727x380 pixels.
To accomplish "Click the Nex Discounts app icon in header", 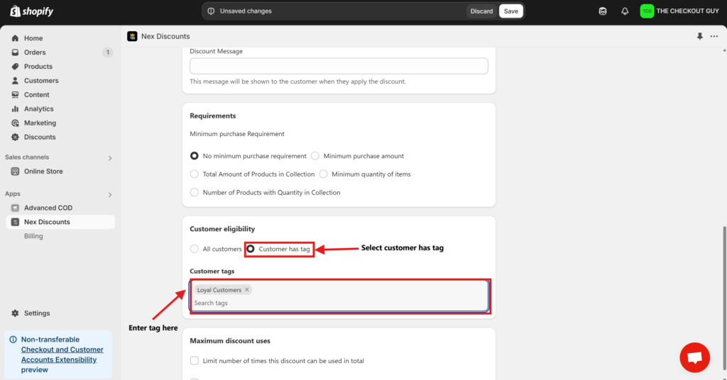I will click(132, 36).
